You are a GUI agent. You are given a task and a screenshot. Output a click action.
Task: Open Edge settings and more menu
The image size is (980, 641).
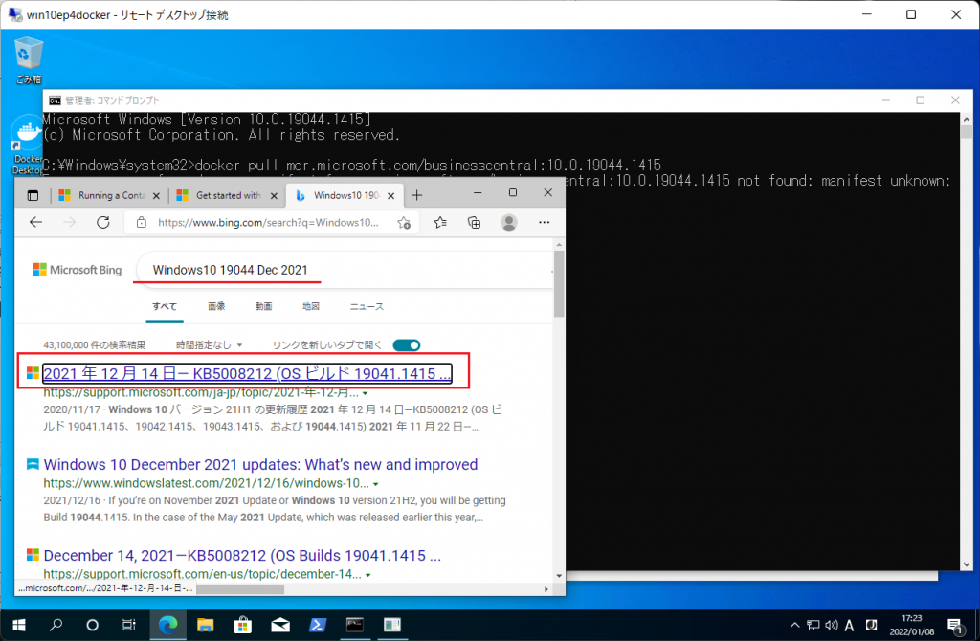click(545, 222)
